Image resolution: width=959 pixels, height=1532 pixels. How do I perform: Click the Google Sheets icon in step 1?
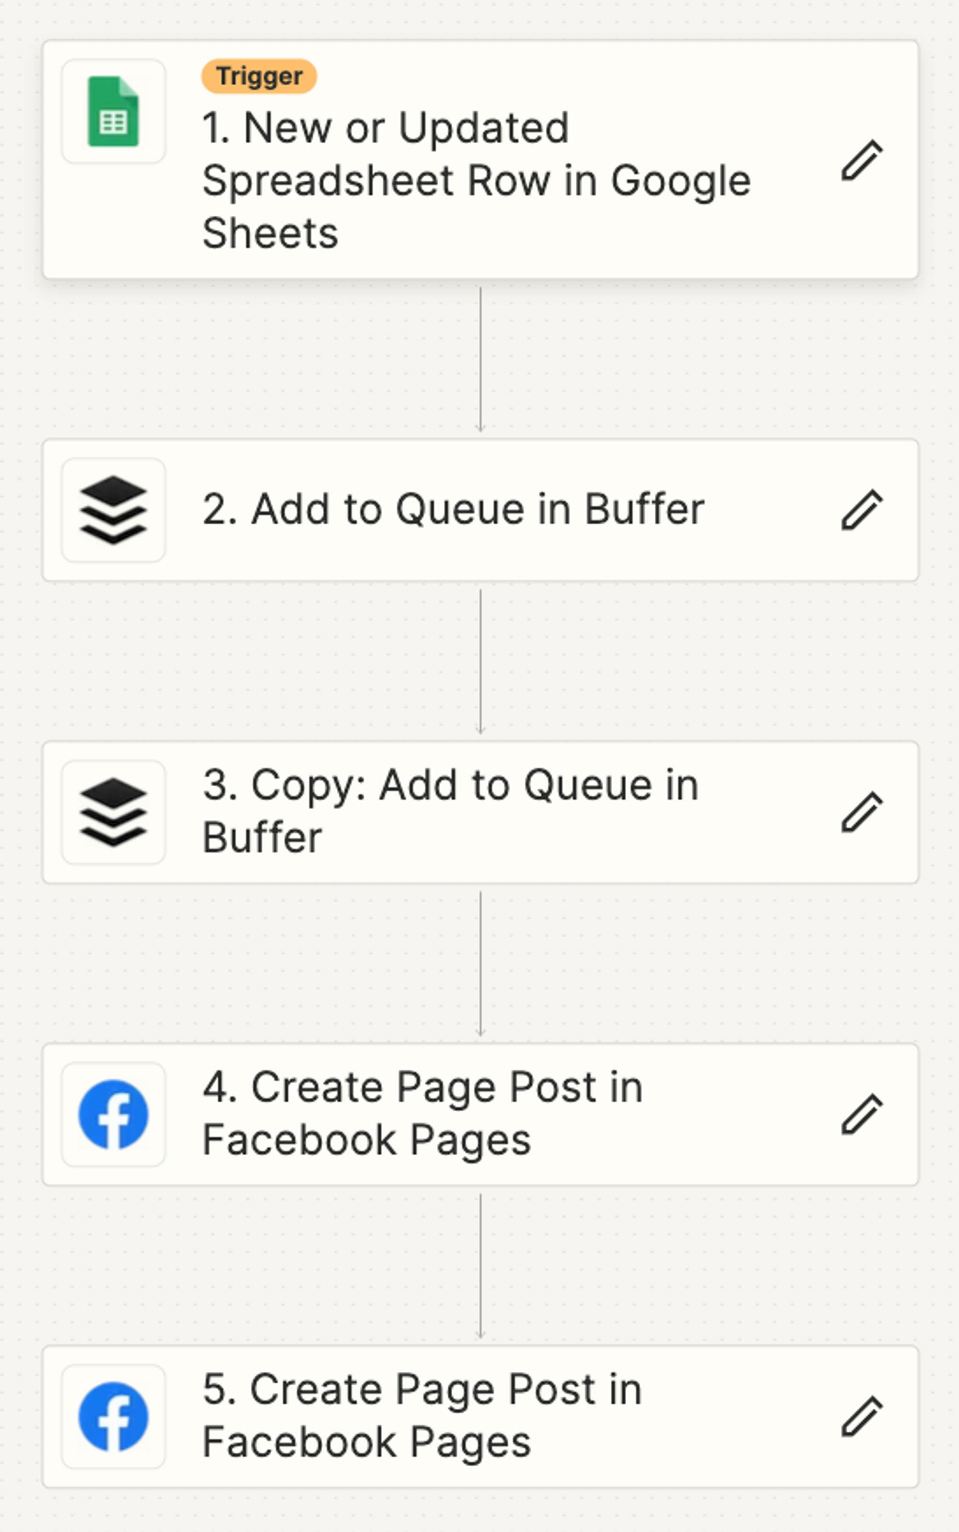point(114,112)
